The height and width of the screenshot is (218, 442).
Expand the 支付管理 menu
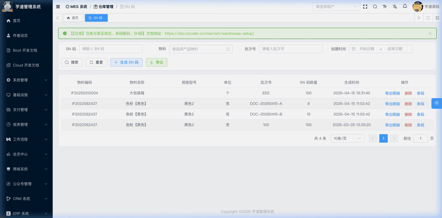(26, 110)
